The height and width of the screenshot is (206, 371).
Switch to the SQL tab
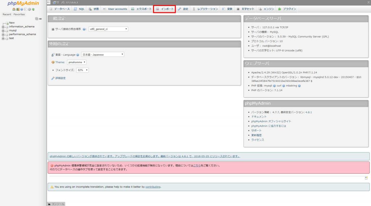tap(79, 9)
